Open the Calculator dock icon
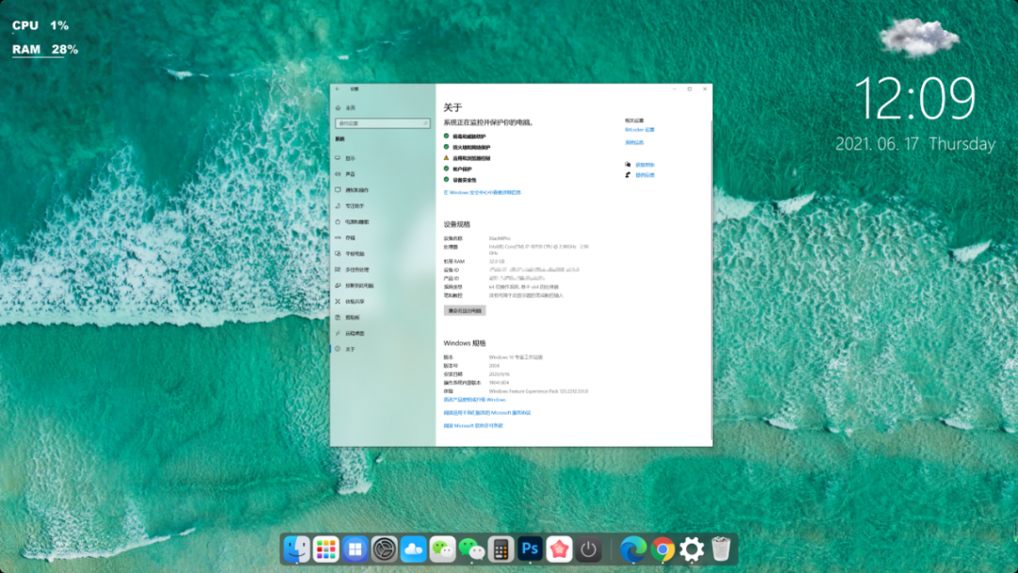The height and width of the screenshot is (573, 1018). pos(501,549)
